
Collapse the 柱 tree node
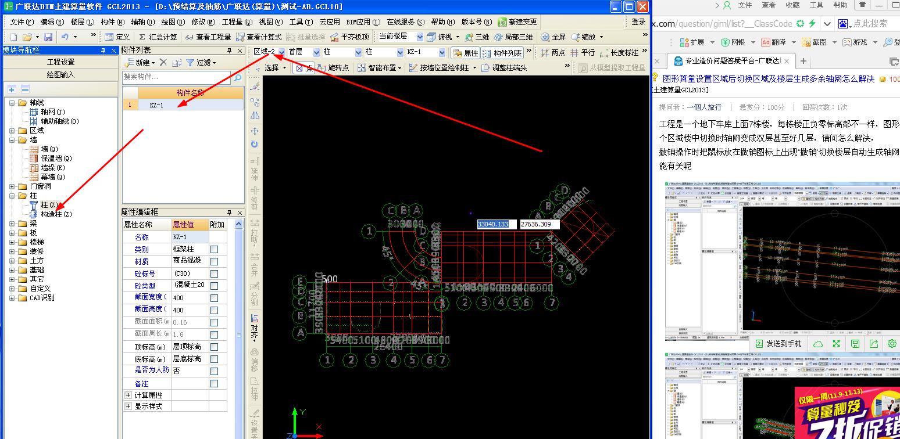coord(13,196)
